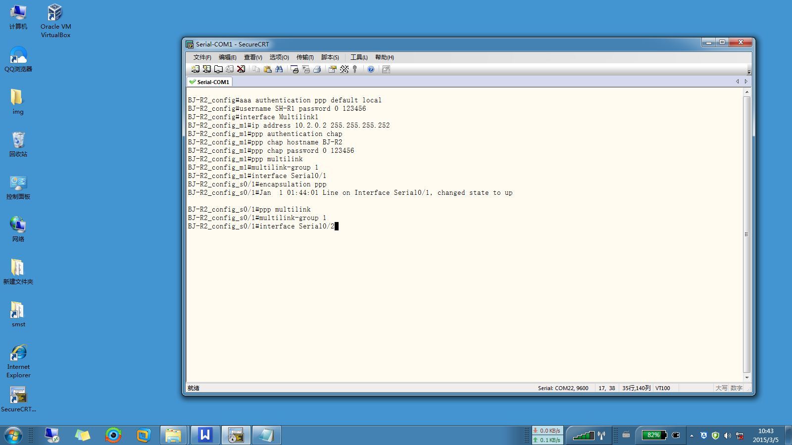Open the 帮助(H) menu
This screenshot has width=792, height=445.
[x=385, y=57]
